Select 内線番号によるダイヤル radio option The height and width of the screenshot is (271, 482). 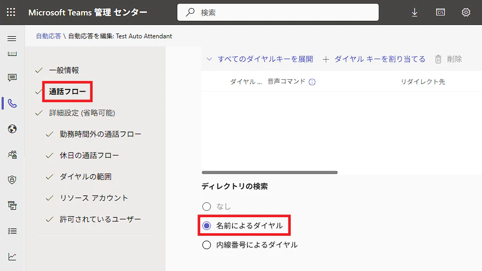click(x=207, y=245)
